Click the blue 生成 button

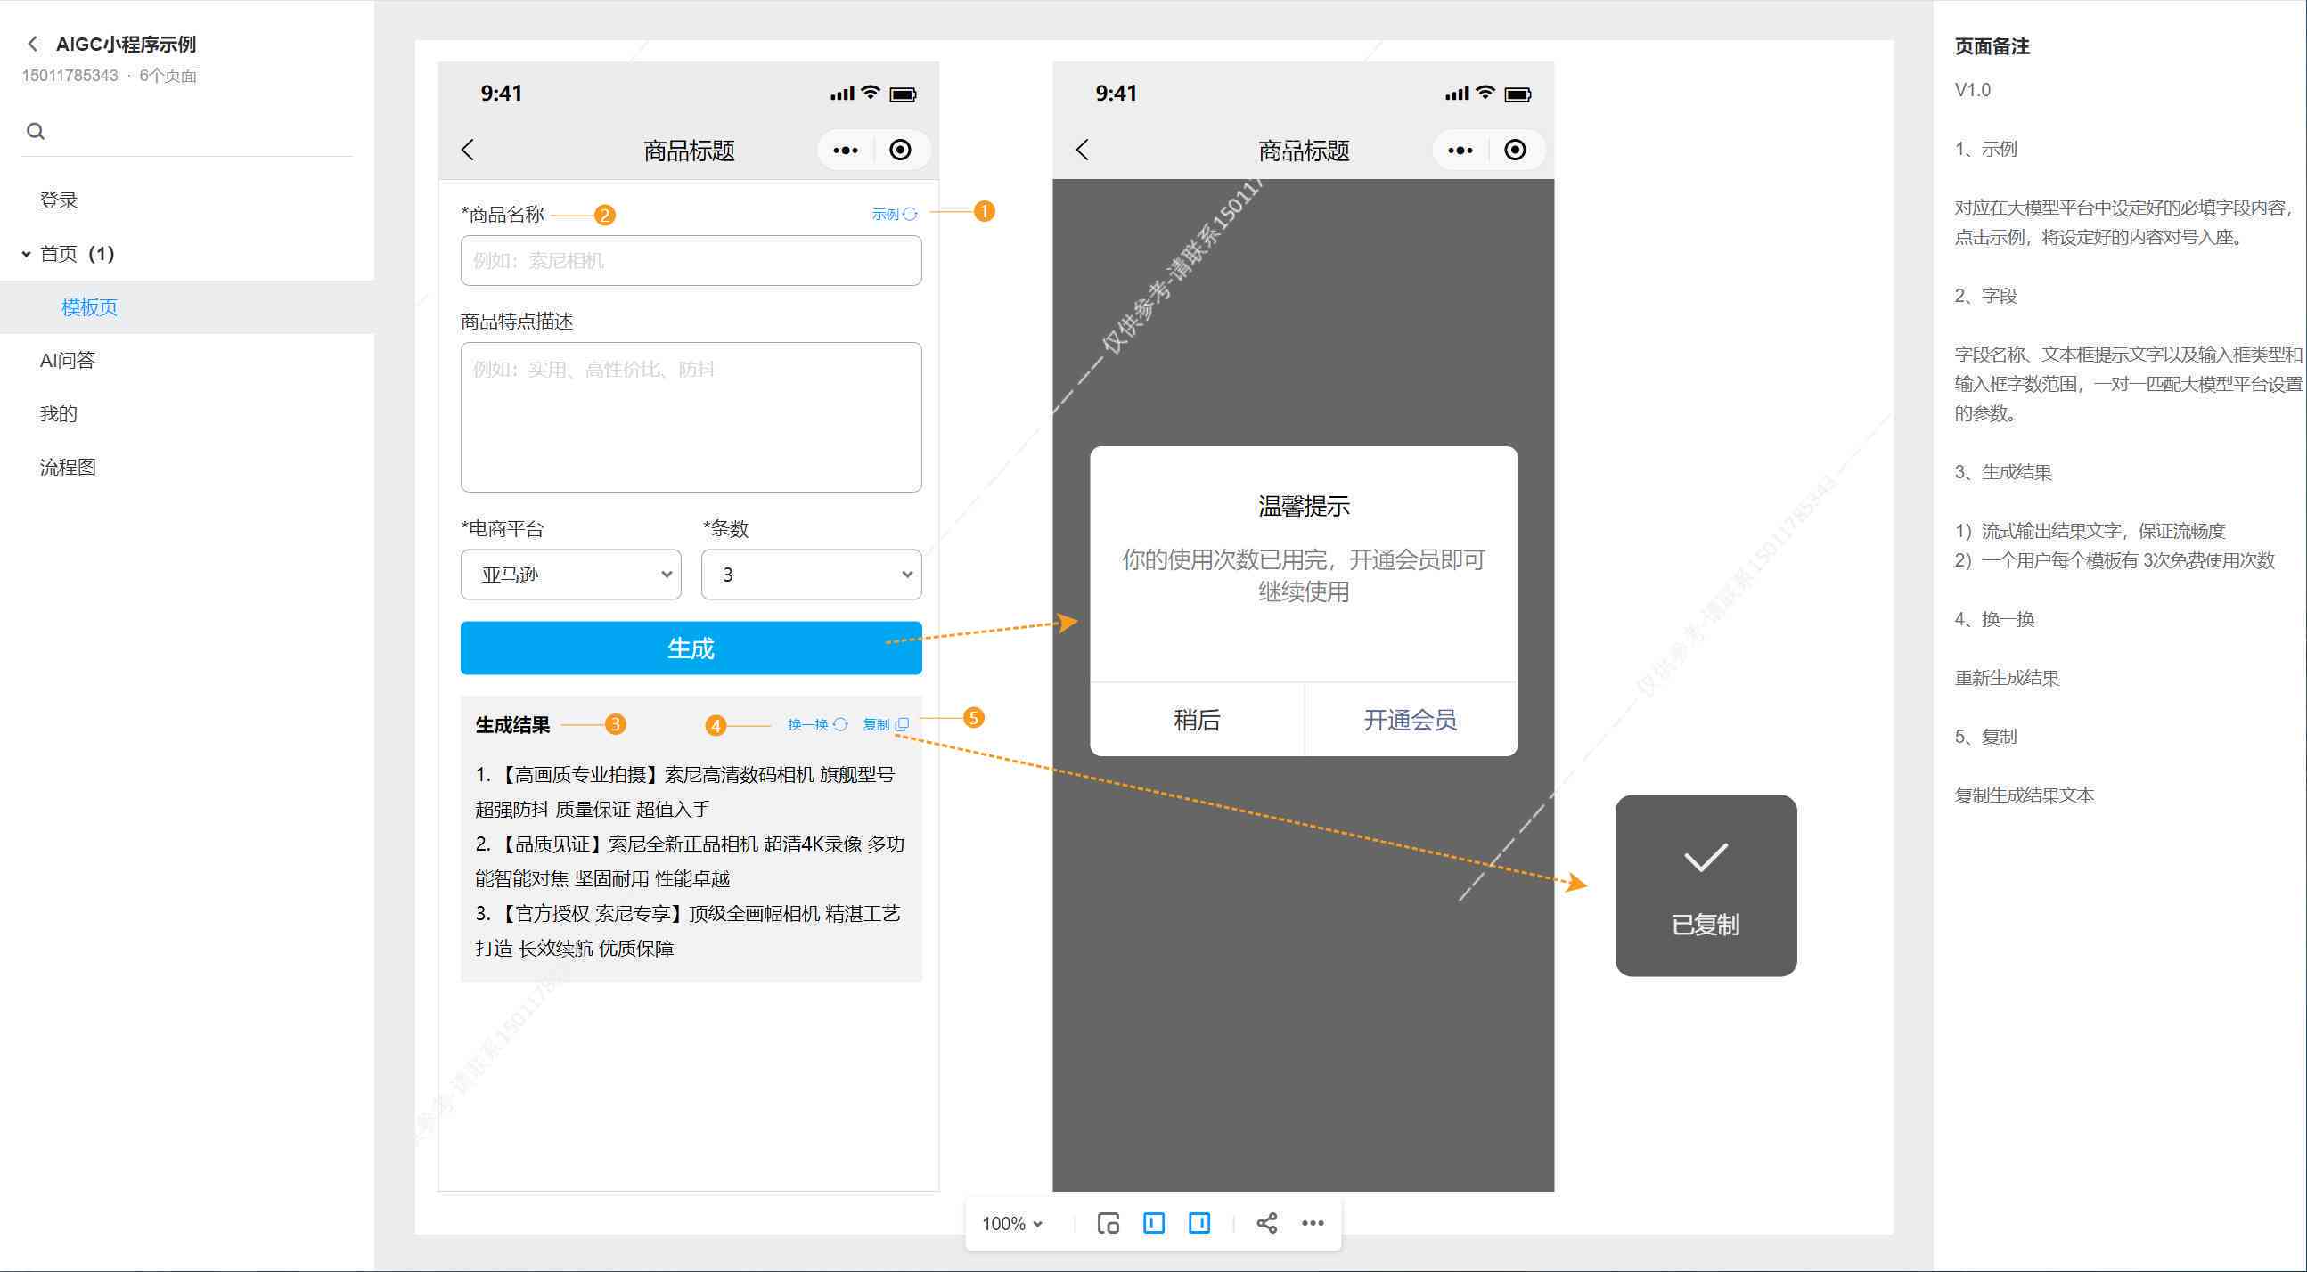coord(691,648)
